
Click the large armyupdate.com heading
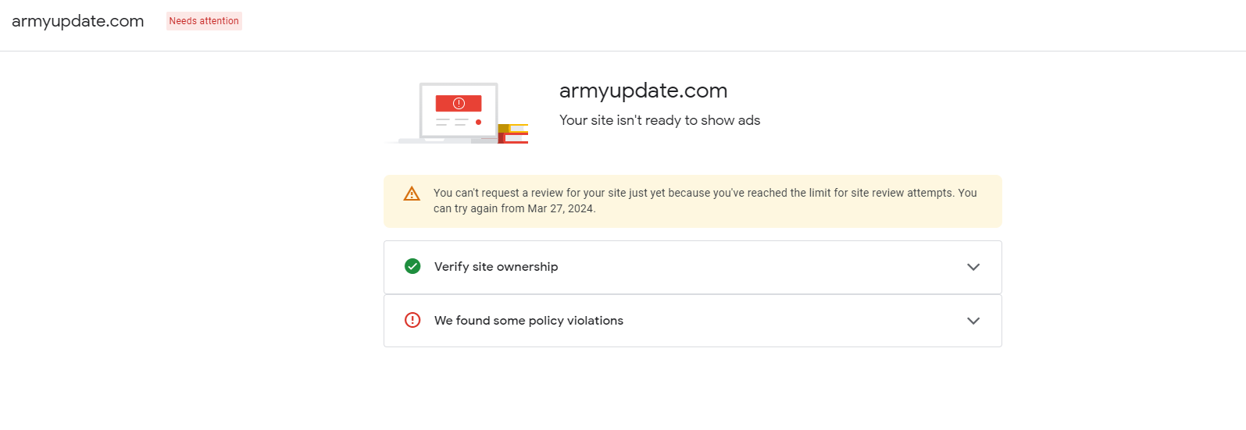tap(643, 91)
